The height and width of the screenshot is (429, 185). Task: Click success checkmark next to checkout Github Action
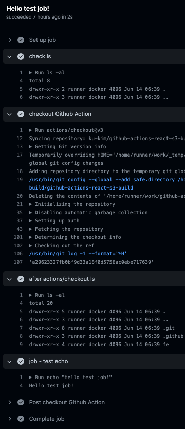click(21, 114)
